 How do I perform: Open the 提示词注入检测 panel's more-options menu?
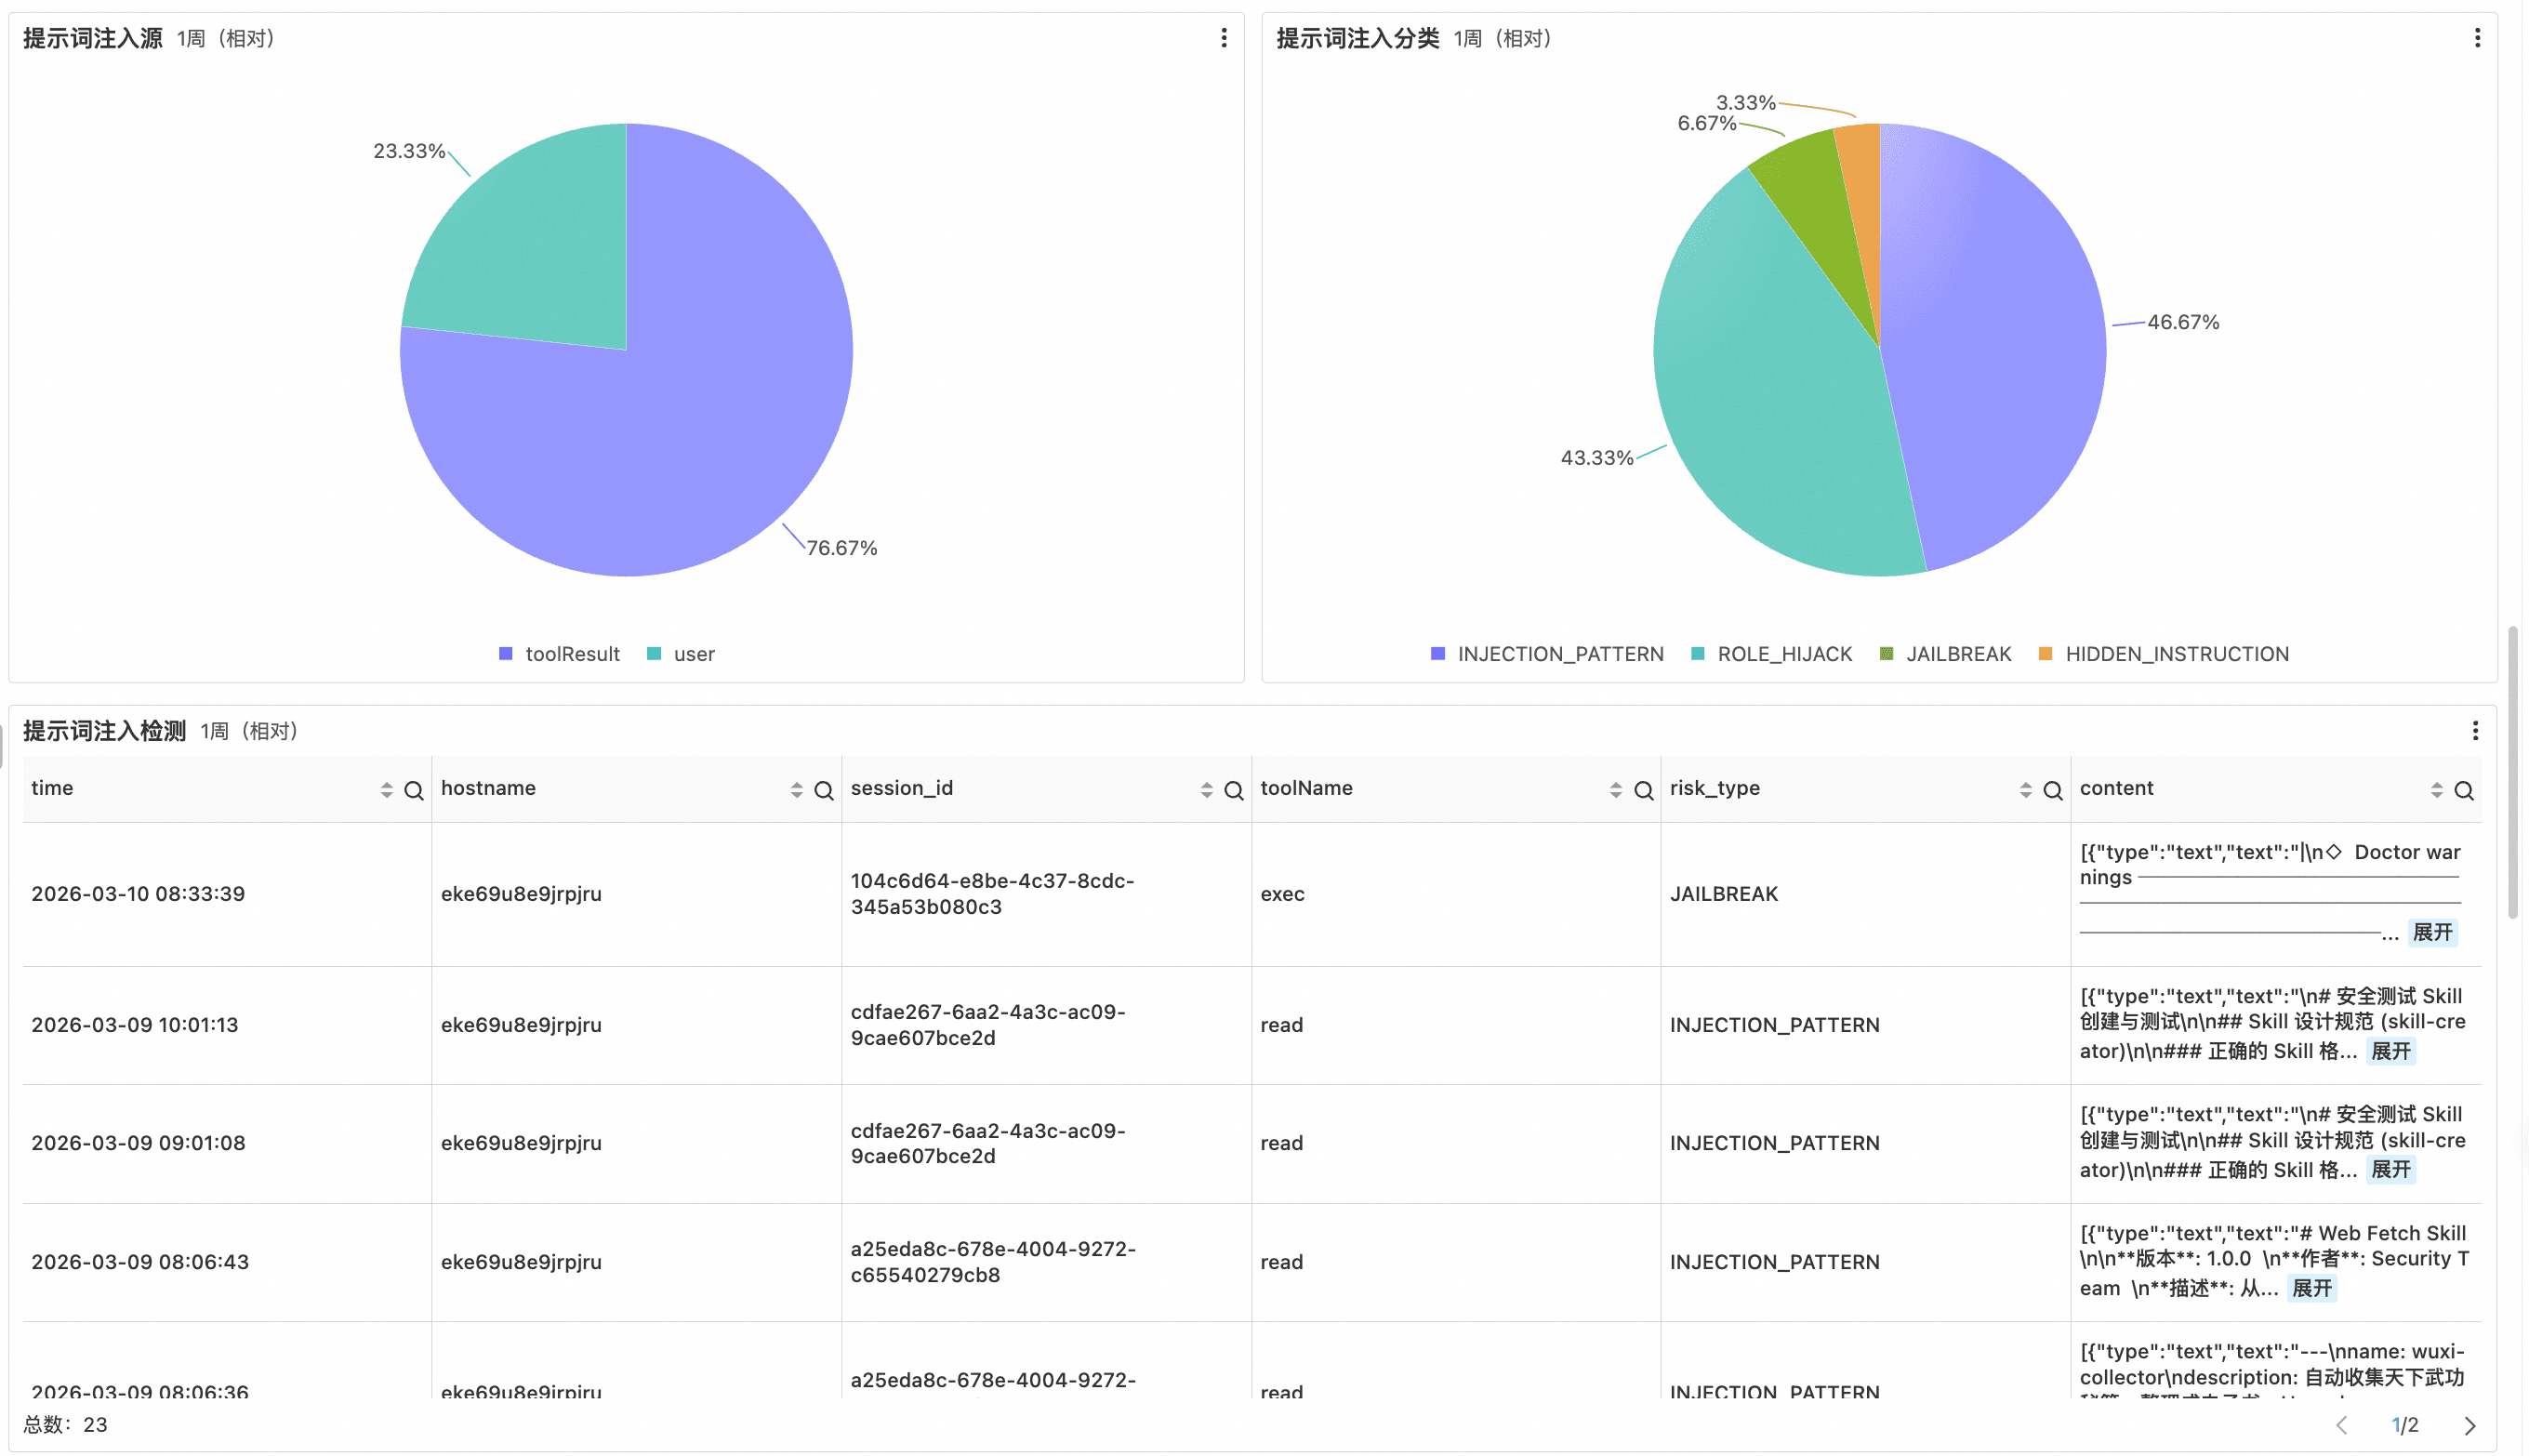tap(2474, 731)
